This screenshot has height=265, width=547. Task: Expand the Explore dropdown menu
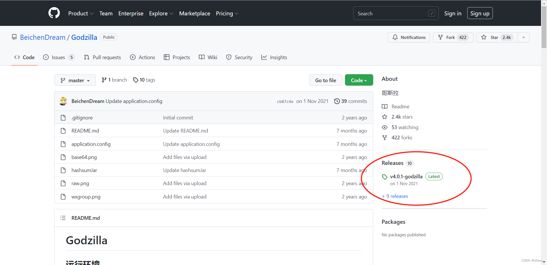[x=161, y=13]
